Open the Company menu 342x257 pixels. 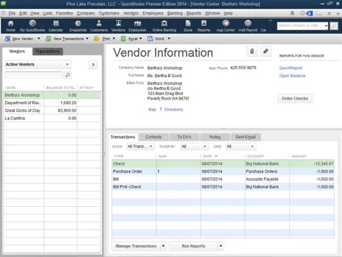[x=86, y=13]
